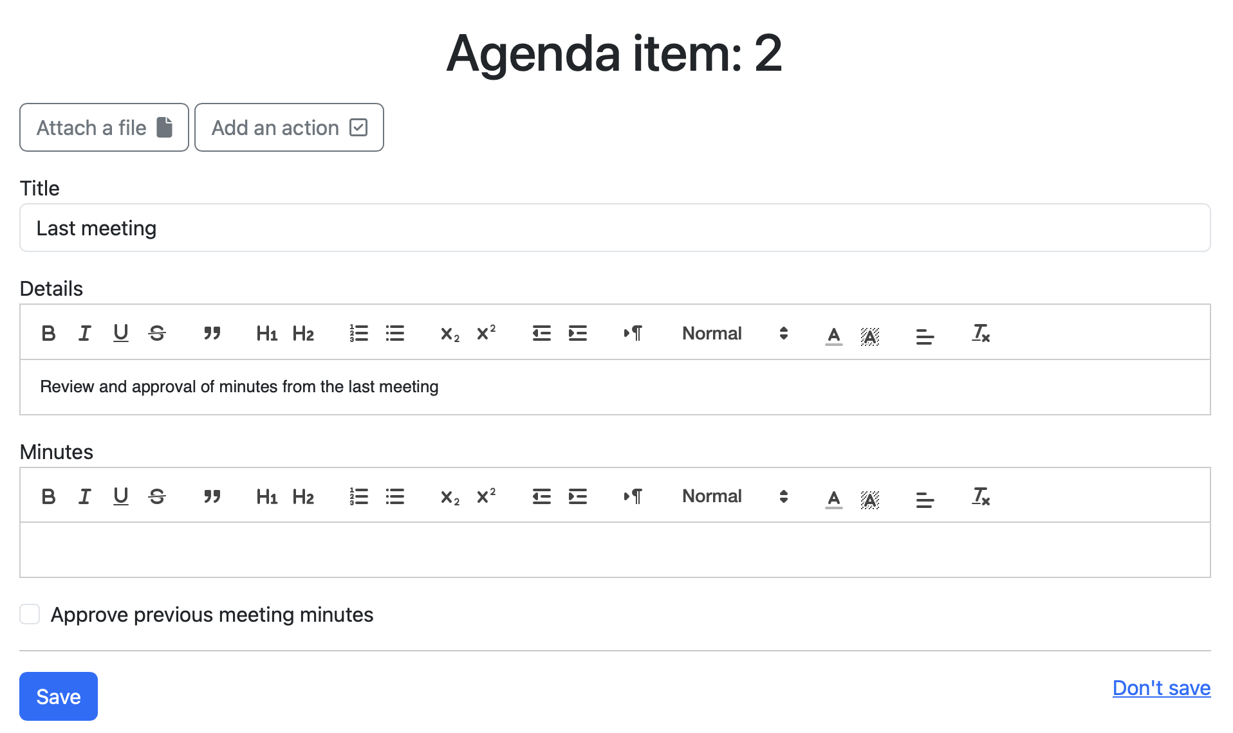The width and height of the screenshot is (1233, 733).
Task: Open text alignment dropdown in Details toolbar
Action: [x=925, y=334]
